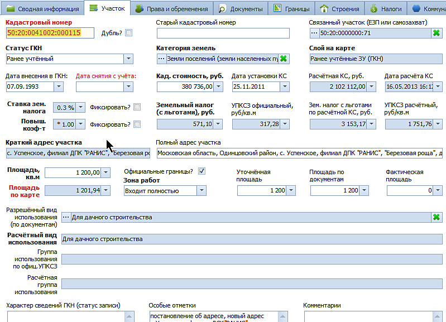The image size is (446, 322).
Task: Clear linked parcel with green X
Action: pyautogui.click(x=437, y=33)
